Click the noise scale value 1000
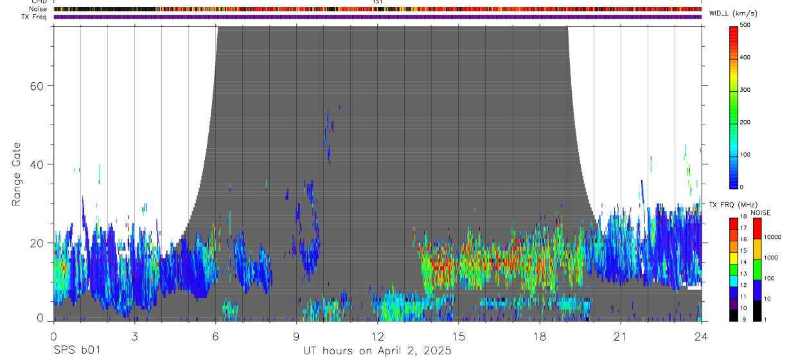Screen dimensions: 789x364 coord(770,258)
